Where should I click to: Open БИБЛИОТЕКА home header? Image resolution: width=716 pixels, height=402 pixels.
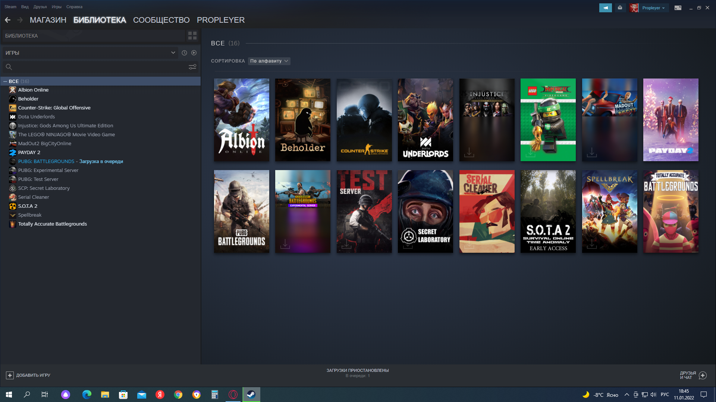point(94,36)
